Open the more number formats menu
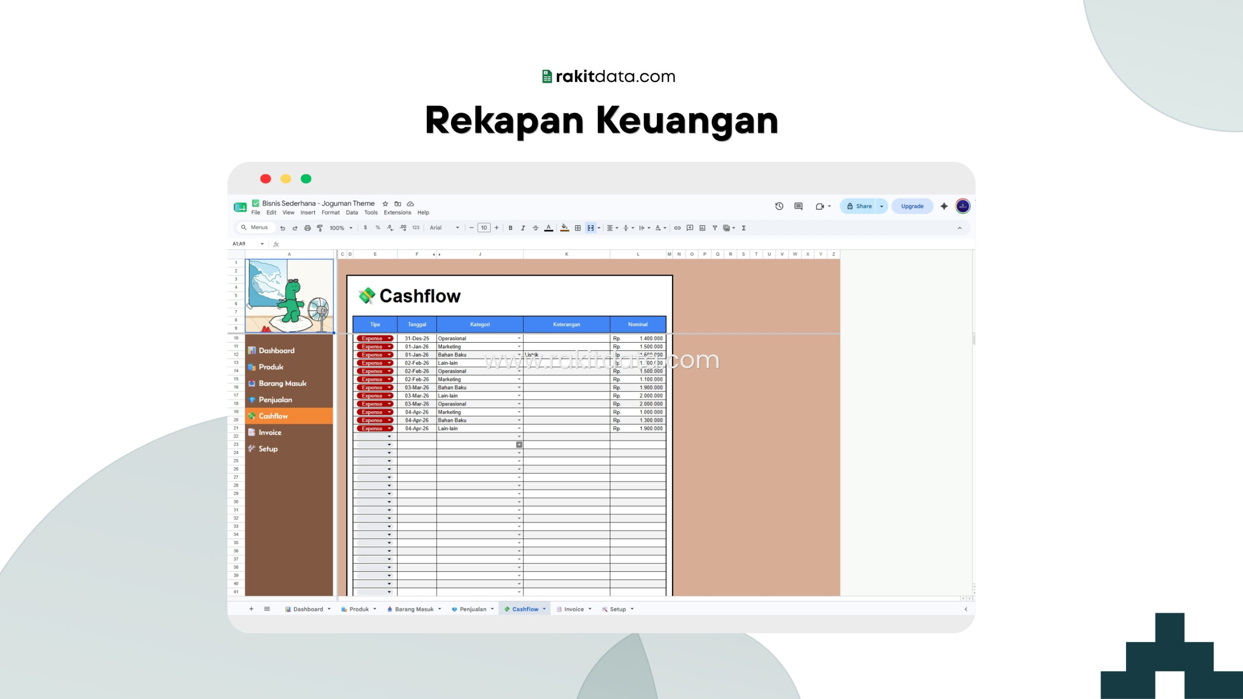 coord(416,228)
